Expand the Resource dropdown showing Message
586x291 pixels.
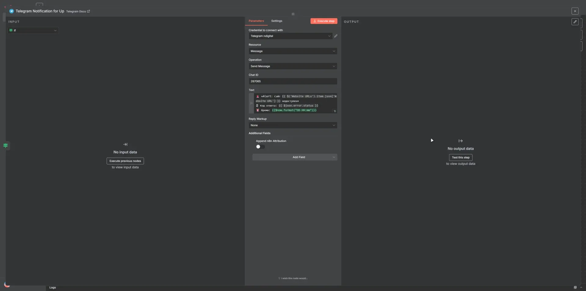[293, 51]
